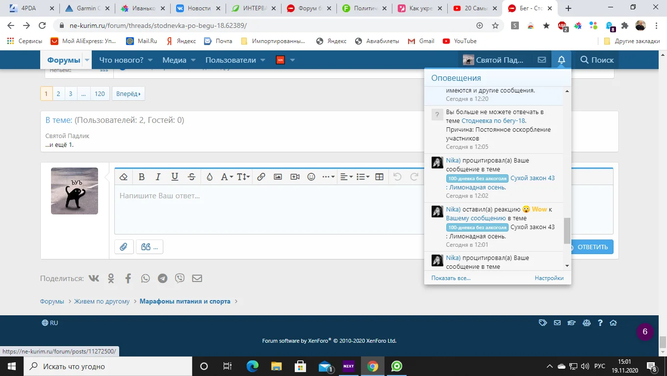Click the red SOS icon in the navigation bar
Viewport: 667px width, 376px height.
pyautogui.click(x=281, y=60)
